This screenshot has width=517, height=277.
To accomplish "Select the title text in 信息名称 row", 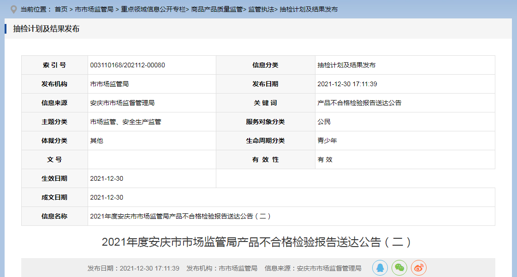I will pyautogui.click(x=181, y=216).
